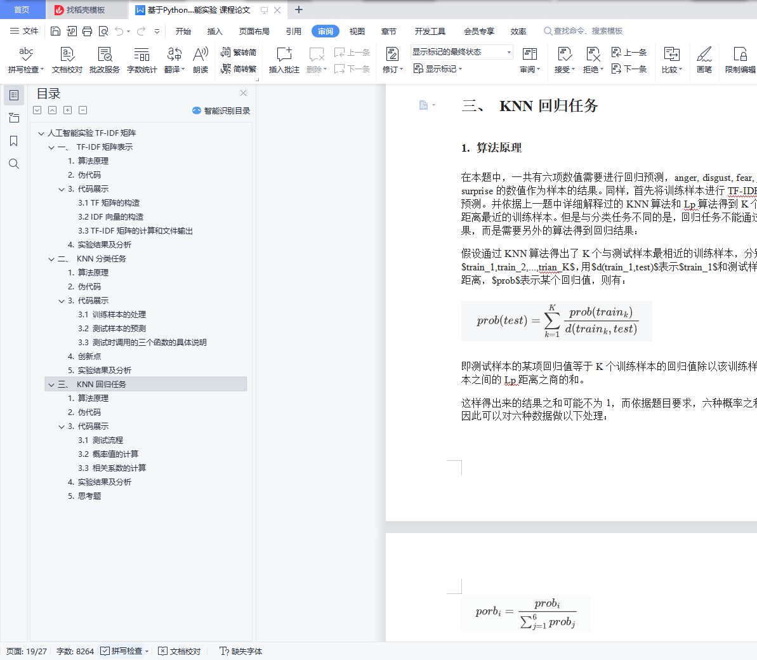Open the 审阅 review pane button
Image resolution: width=757 pixels, height=660 pixels.
pos(530,60)
